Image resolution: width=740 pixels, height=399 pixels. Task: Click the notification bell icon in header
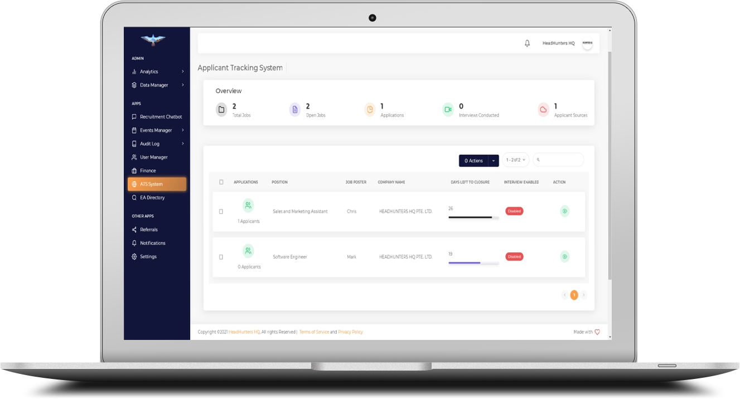click(x=527, y=43)
